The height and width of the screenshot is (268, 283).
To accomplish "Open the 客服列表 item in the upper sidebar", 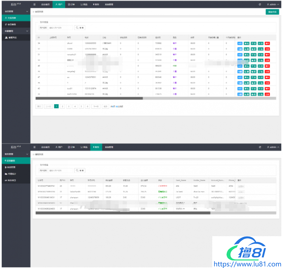I will [10, 37].
